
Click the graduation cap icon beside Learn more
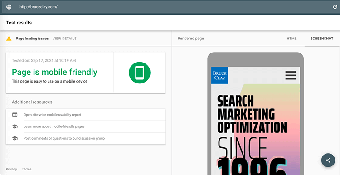(15, 126)
